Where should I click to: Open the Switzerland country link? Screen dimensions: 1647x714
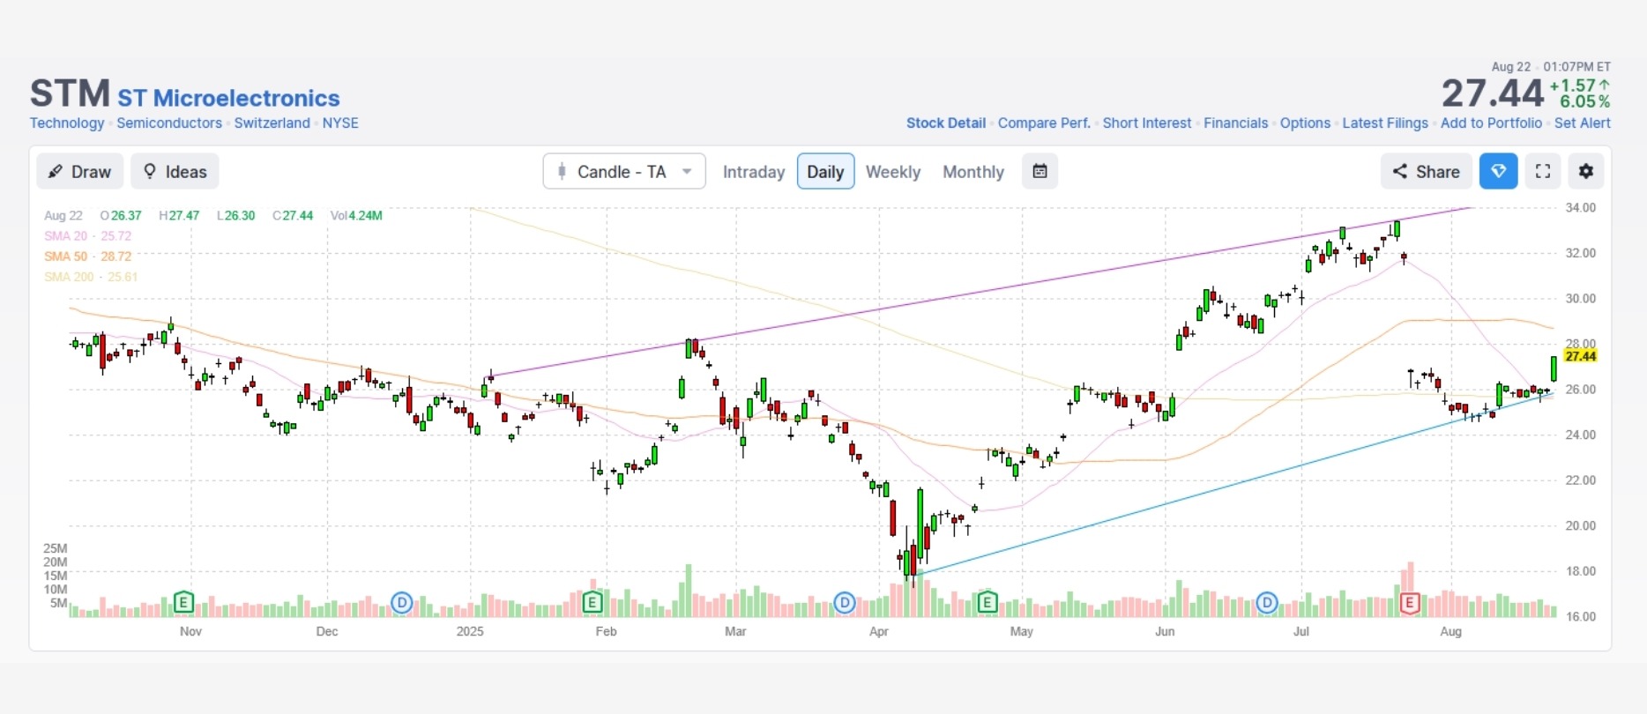pyautogui.click(x=272, y=123)
